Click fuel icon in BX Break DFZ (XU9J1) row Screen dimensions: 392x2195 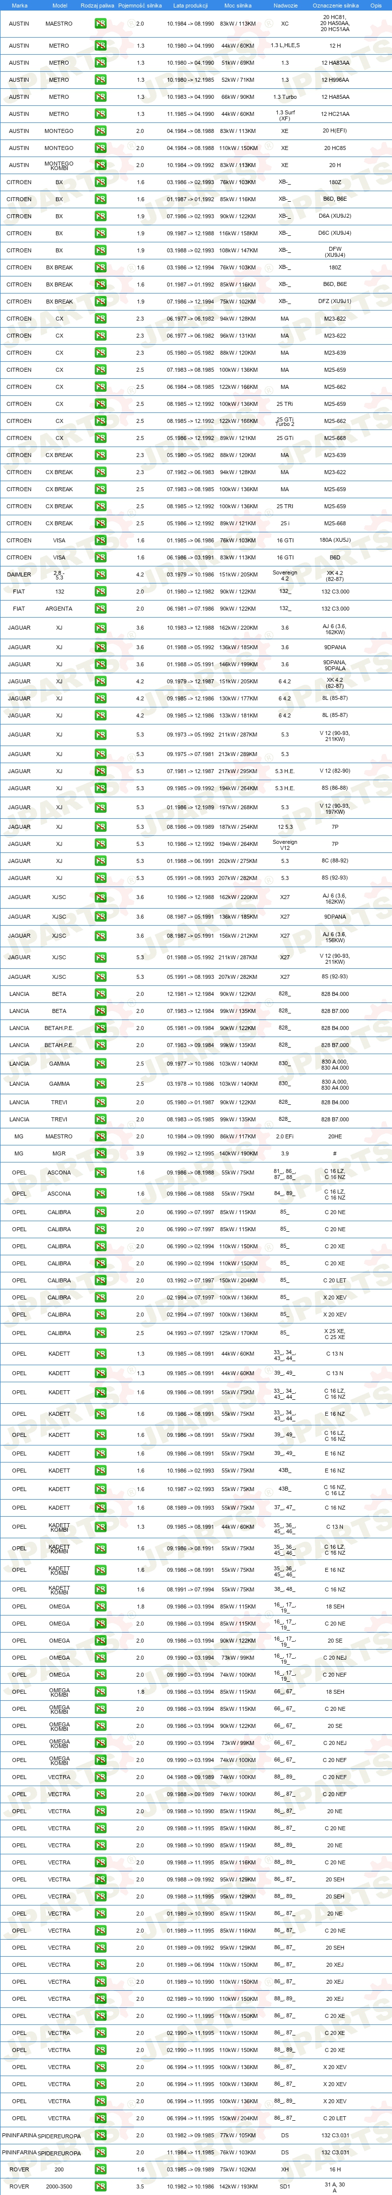point(101,302)
